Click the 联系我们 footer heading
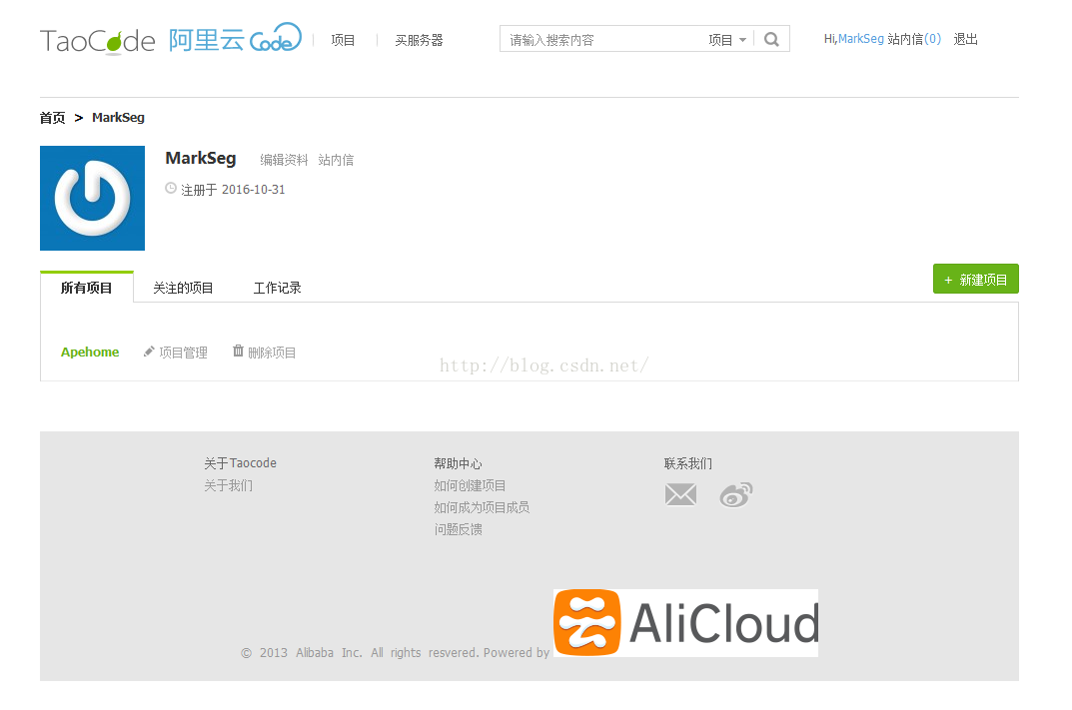Viewport: 1072px width, 710px height. 687,463
